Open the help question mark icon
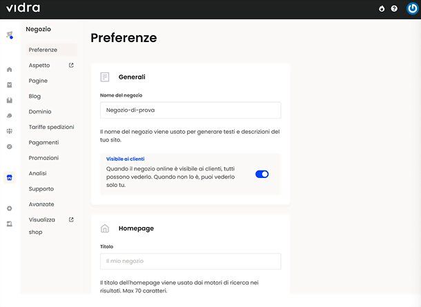The image size is (421, 307). point(394,9)
